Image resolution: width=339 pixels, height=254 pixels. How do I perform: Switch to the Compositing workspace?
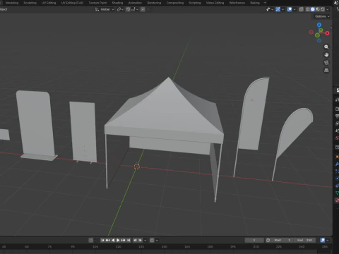(175, 3)
